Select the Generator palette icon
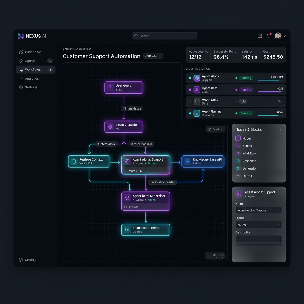 (238, 168)
